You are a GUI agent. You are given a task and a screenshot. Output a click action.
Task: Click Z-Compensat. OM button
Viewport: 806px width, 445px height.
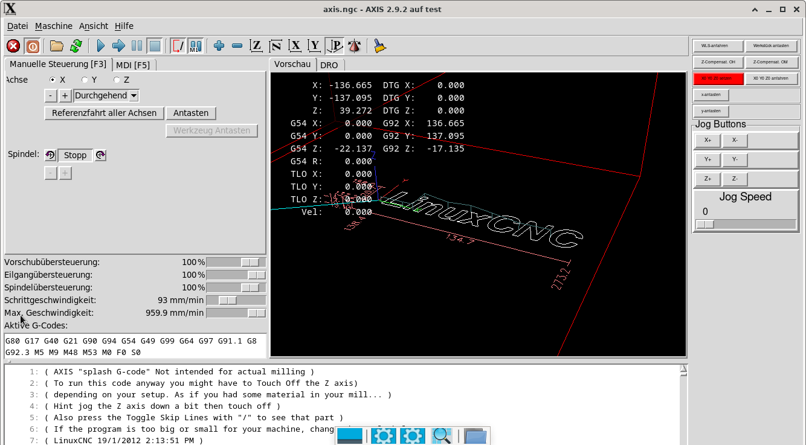pyautogui.click(x=771, y=62)
